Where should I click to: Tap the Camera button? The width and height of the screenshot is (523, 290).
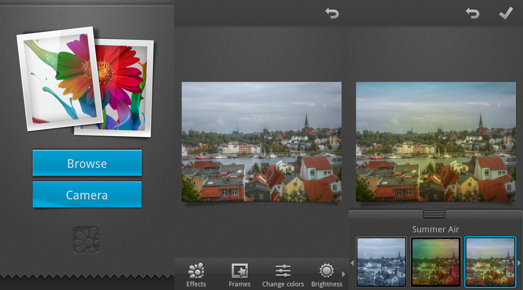87,194
